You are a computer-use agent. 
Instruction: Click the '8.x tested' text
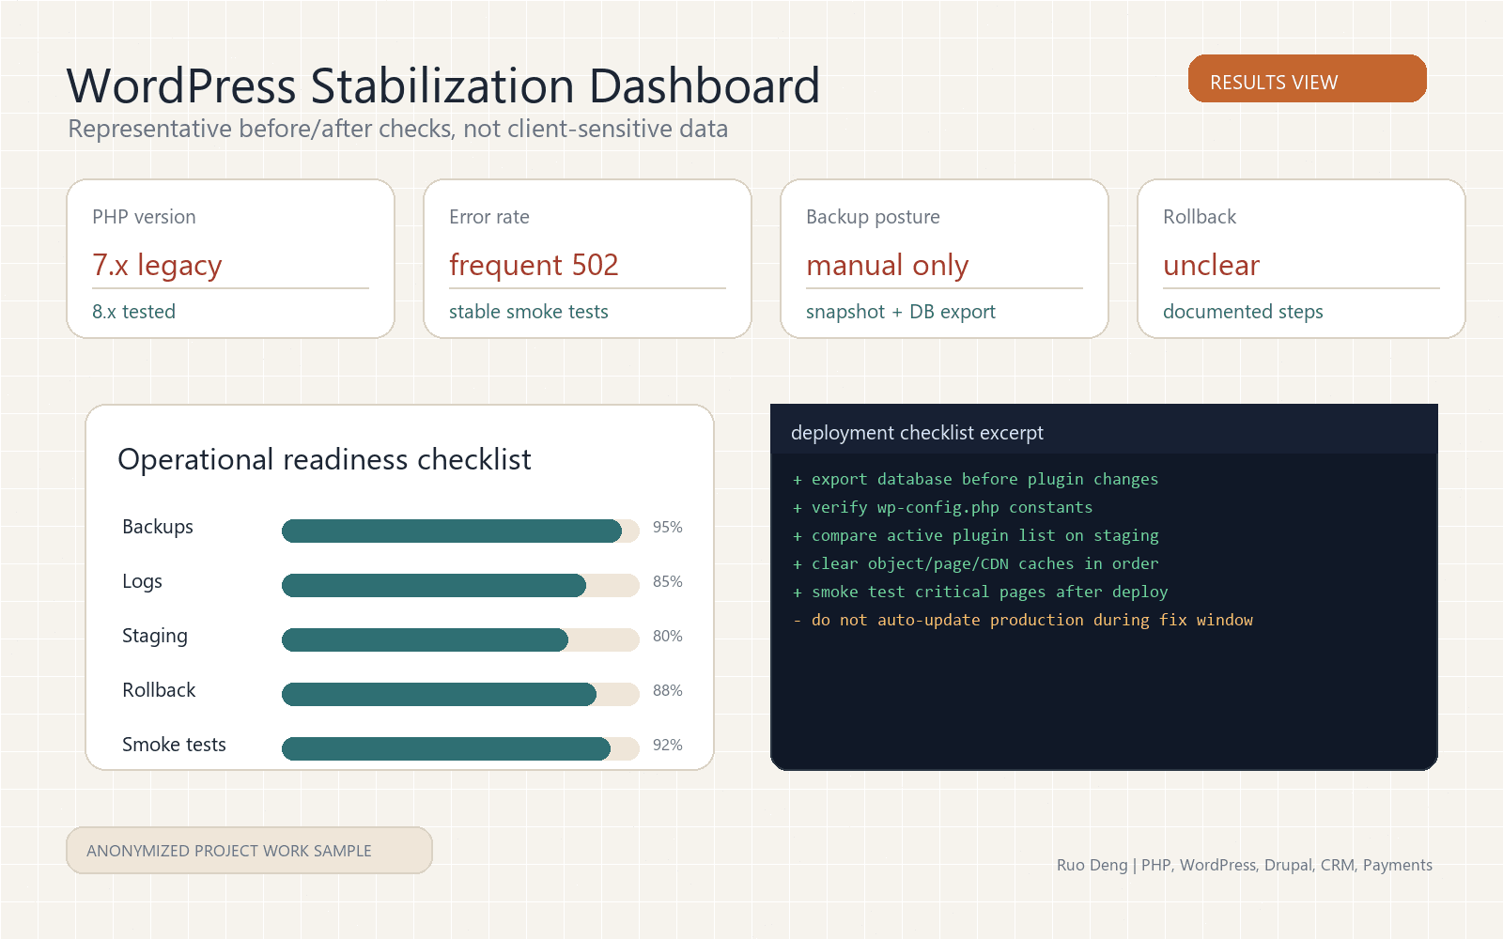tap(133, 312)
